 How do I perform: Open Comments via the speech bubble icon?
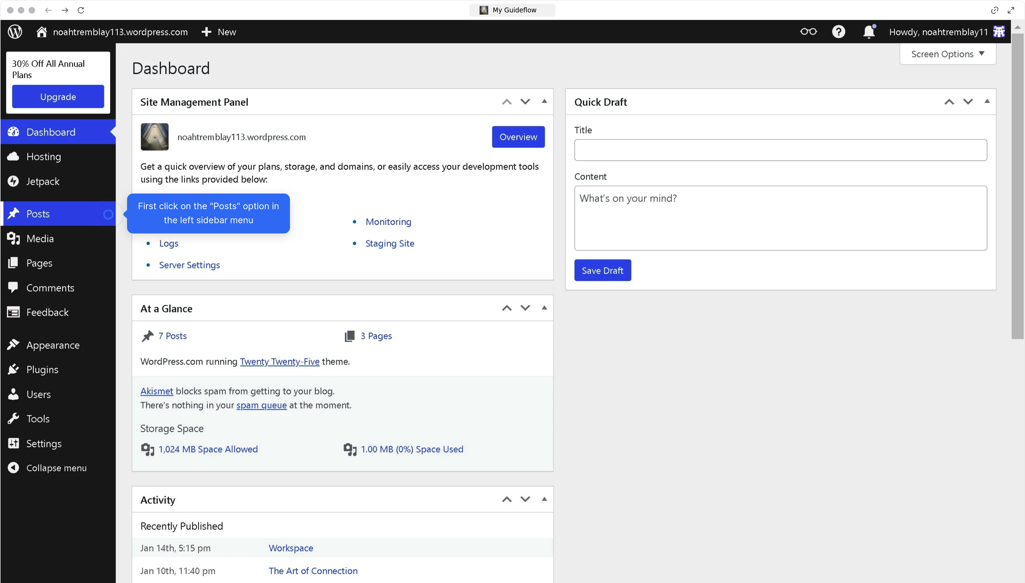point(13,287)
